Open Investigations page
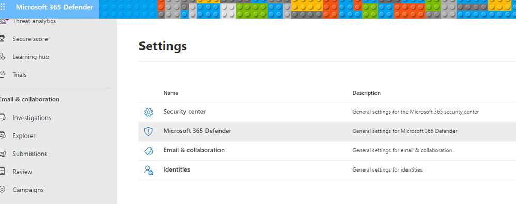 pyautogui.click(x=32, y=118)
